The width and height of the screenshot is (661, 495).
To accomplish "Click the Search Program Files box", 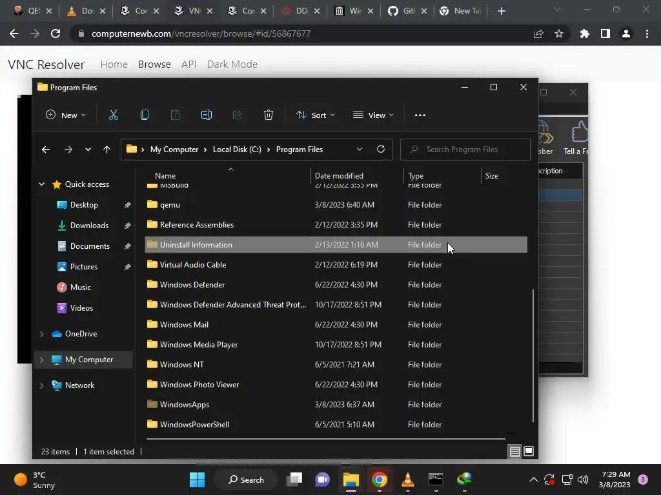I will (465, 150).
